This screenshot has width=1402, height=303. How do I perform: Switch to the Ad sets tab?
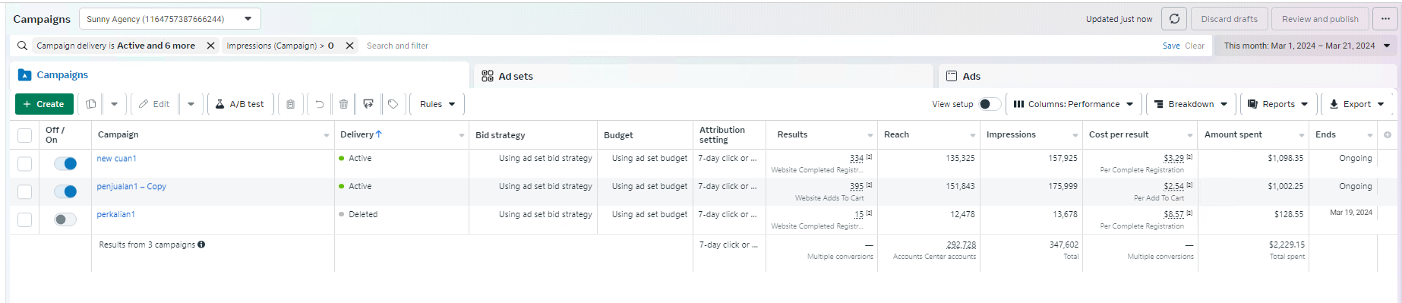[x=703, y=76]
